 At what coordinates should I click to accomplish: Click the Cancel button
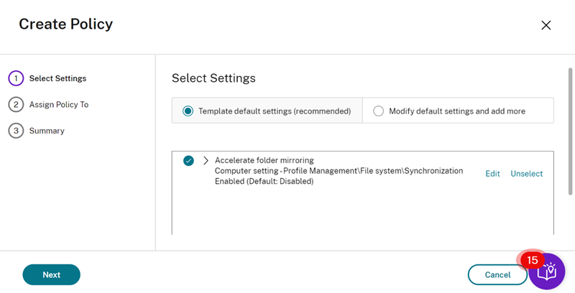497,274
